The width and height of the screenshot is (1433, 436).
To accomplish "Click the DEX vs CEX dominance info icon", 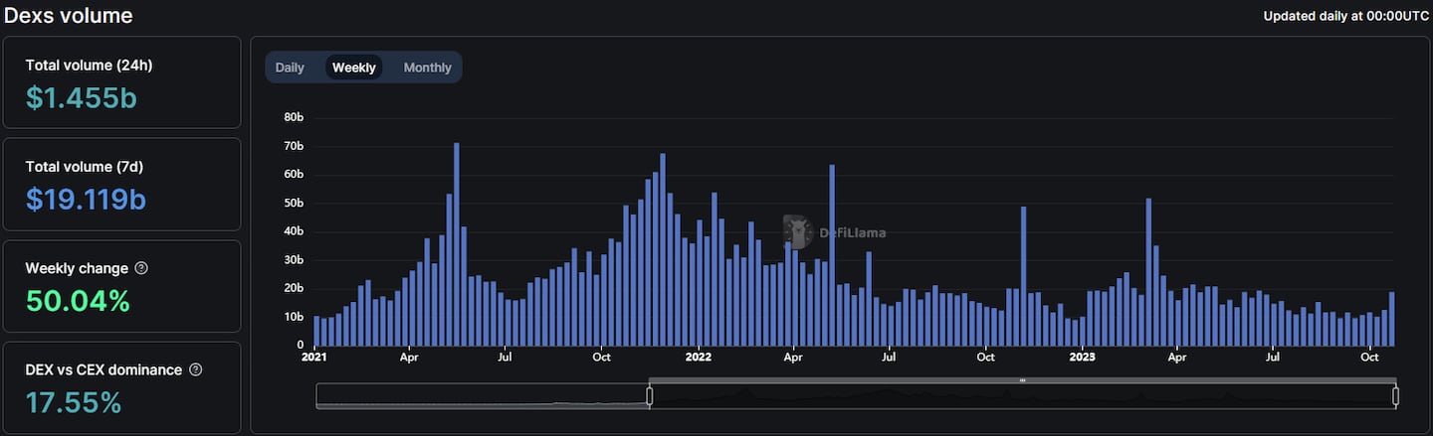I will [195, 369].
